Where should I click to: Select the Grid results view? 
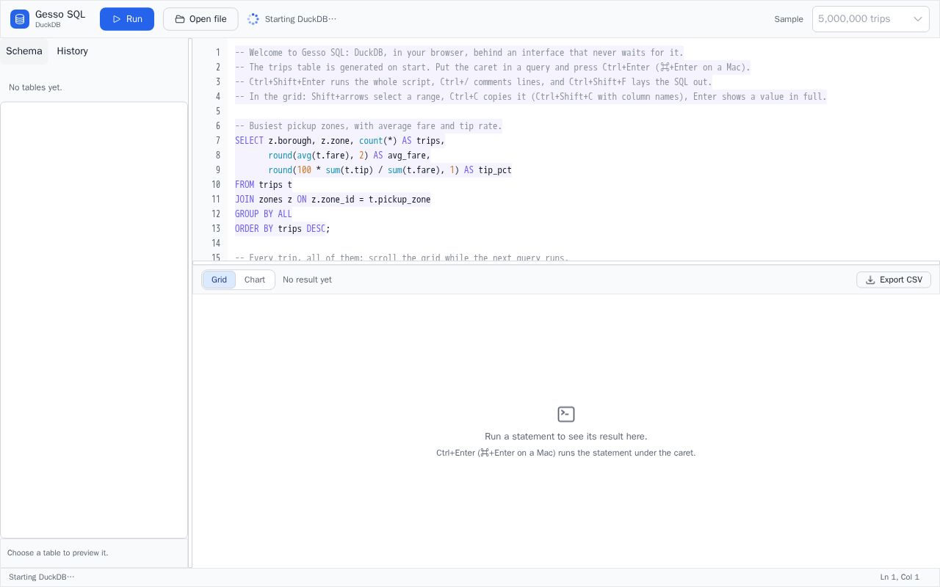(x=219, y=280)
